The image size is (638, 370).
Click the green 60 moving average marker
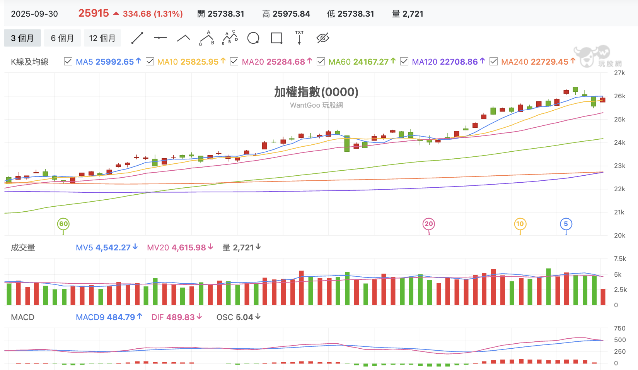point(63,224)
